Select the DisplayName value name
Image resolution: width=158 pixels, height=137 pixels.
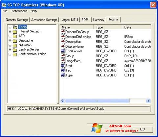click(x=75, y=47)
